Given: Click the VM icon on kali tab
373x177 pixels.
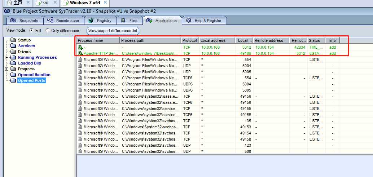Looking at the screenshot, I should point(38,3).
